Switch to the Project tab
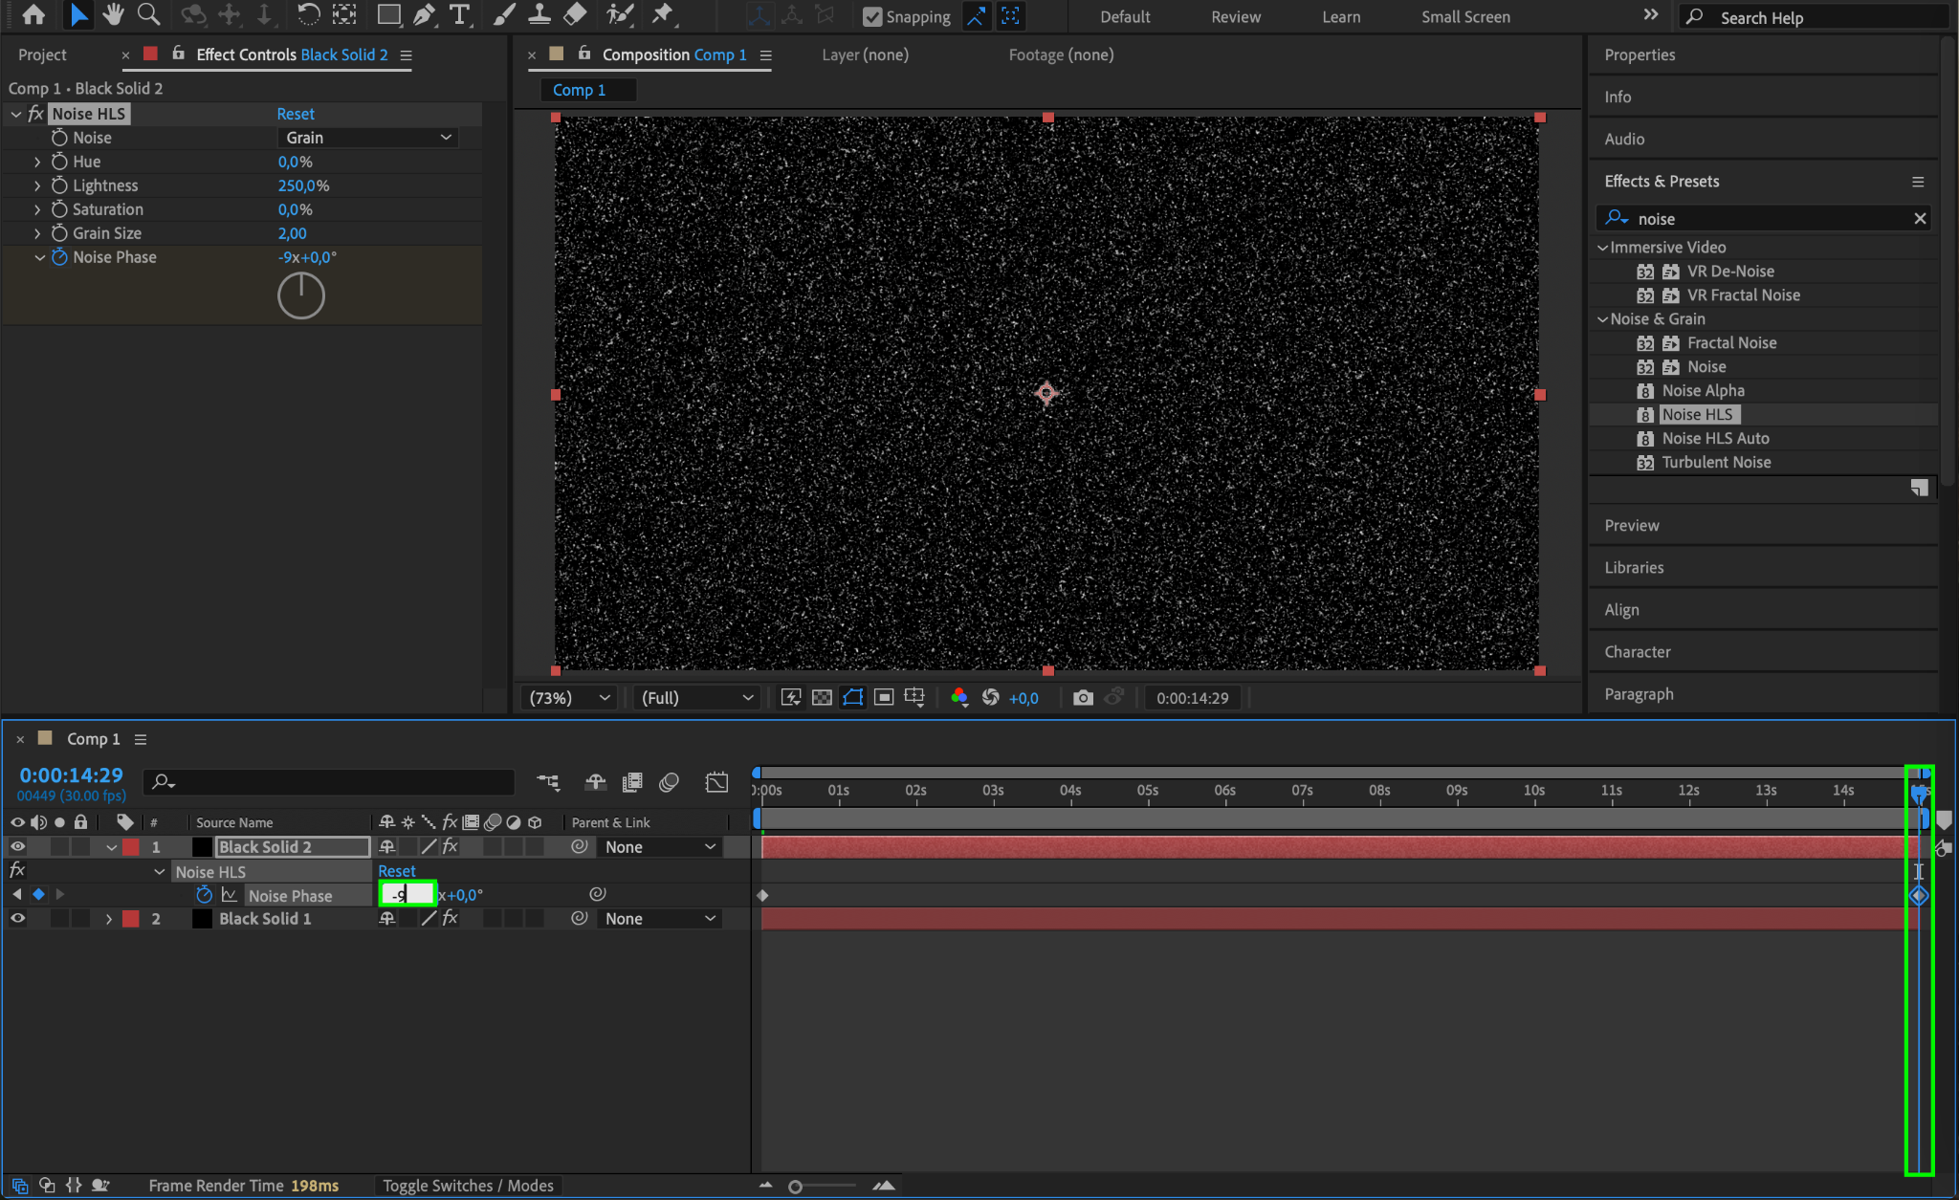Image resolution: width=1959 pixels, height=1200 pixels. 43,55
